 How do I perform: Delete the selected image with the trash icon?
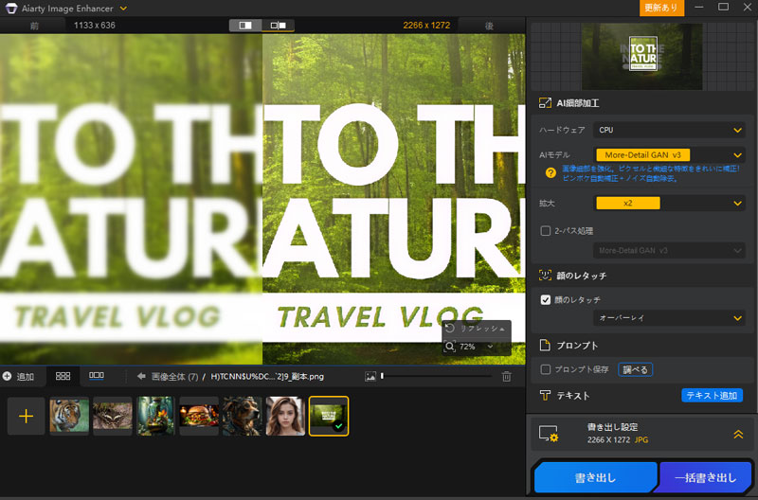507,377
